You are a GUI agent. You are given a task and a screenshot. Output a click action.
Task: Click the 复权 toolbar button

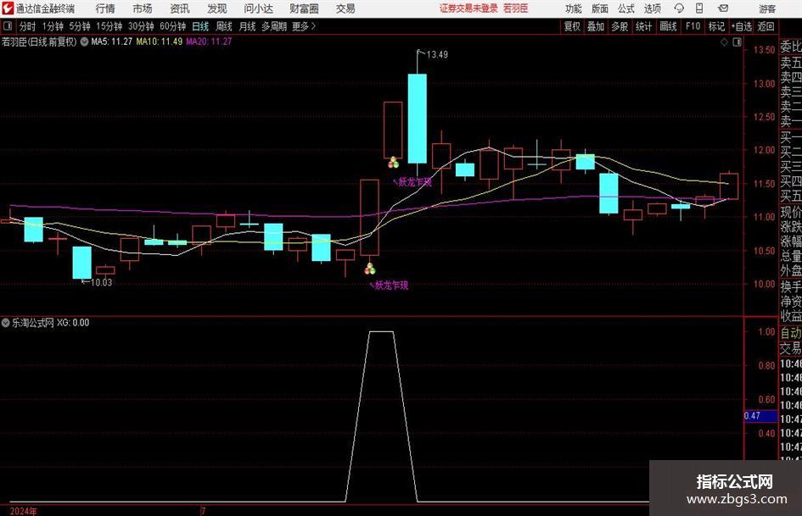pyautogui.click(x=572, y=26)
